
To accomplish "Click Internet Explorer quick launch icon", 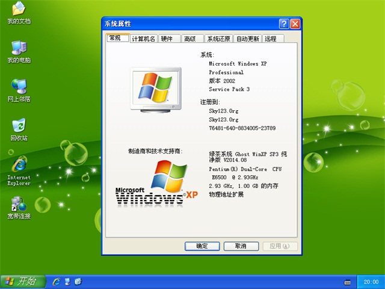I will (x=57, y=281).
